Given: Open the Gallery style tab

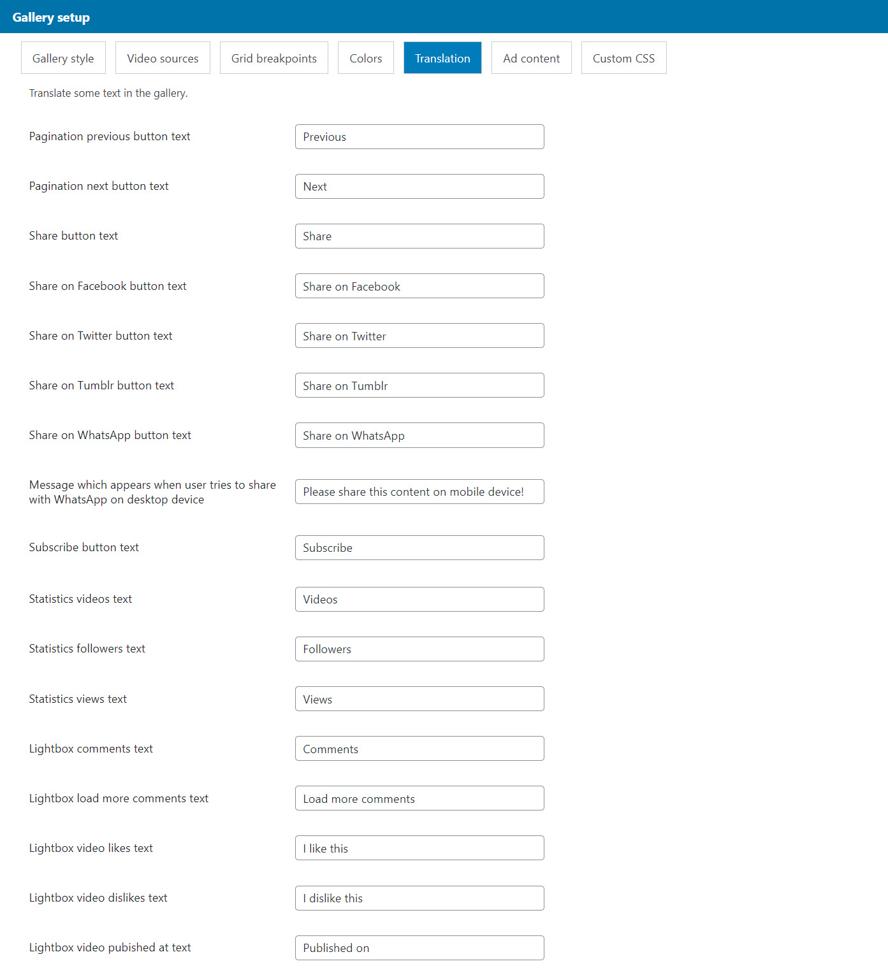Looking at the screenshot, I should tap(63, 58).
